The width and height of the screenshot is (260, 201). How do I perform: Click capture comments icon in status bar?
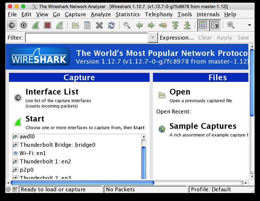pyautogui.click(x=15, y=189)
